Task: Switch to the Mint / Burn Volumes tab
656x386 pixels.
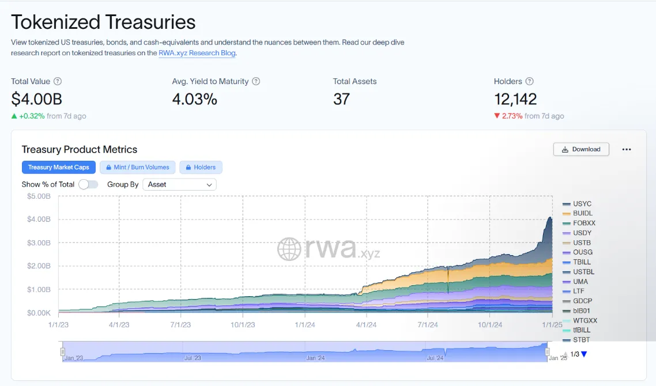Action: (137, 167)
